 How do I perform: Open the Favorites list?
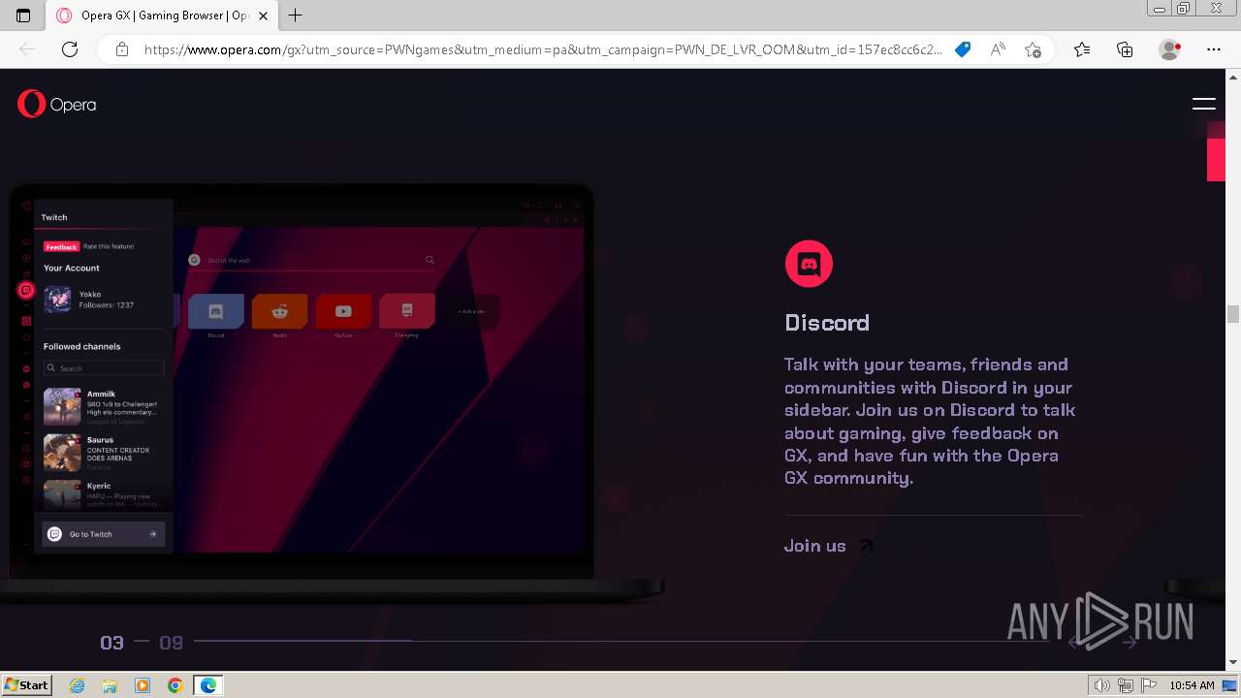[x=1082, y=49]
